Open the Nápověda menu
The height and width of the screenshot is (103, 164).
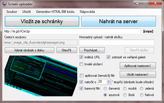tap(87, 12)
